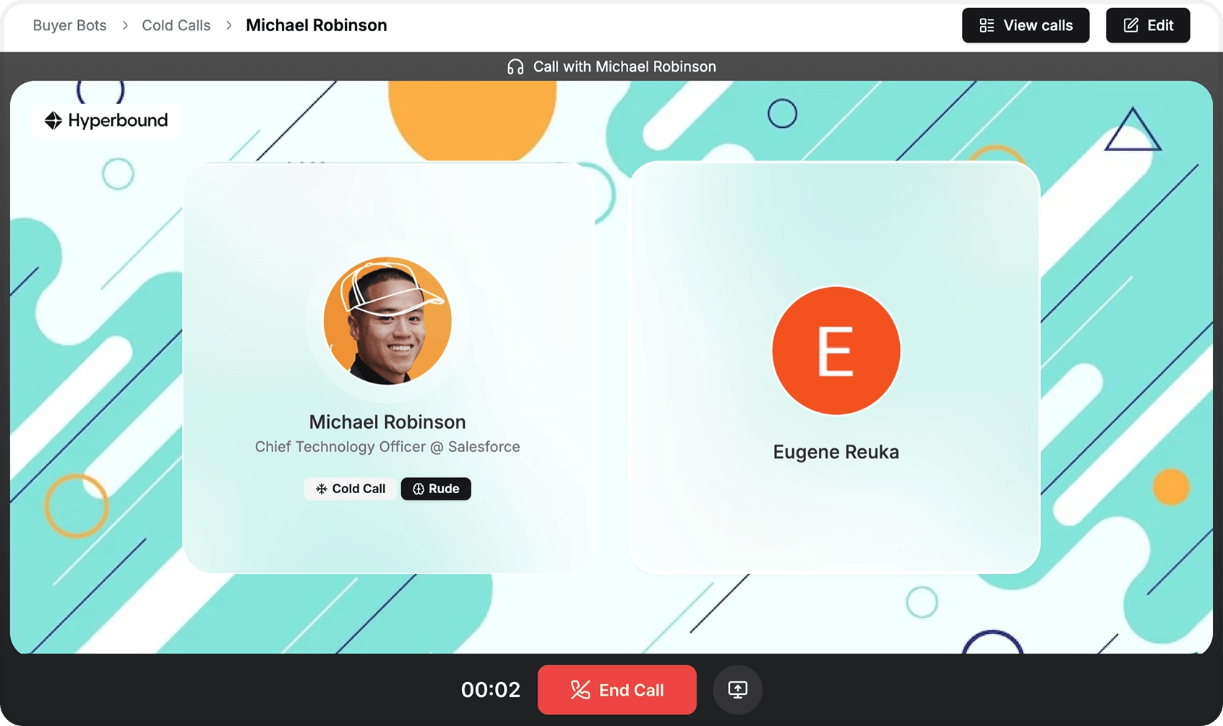Click the headphones icon in call header
The height and width of the screenshot is (726, 1223).
point(515,67)
